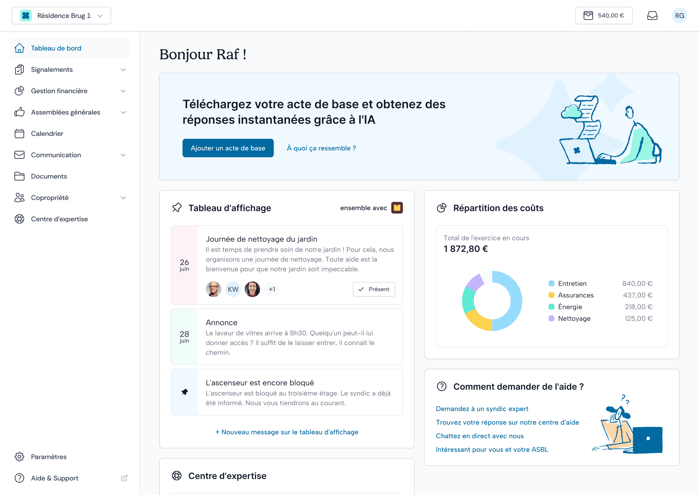Open Aide & Support external link icon
The height and width of the screenshot is (495, 699).
(x=124, y=478)
